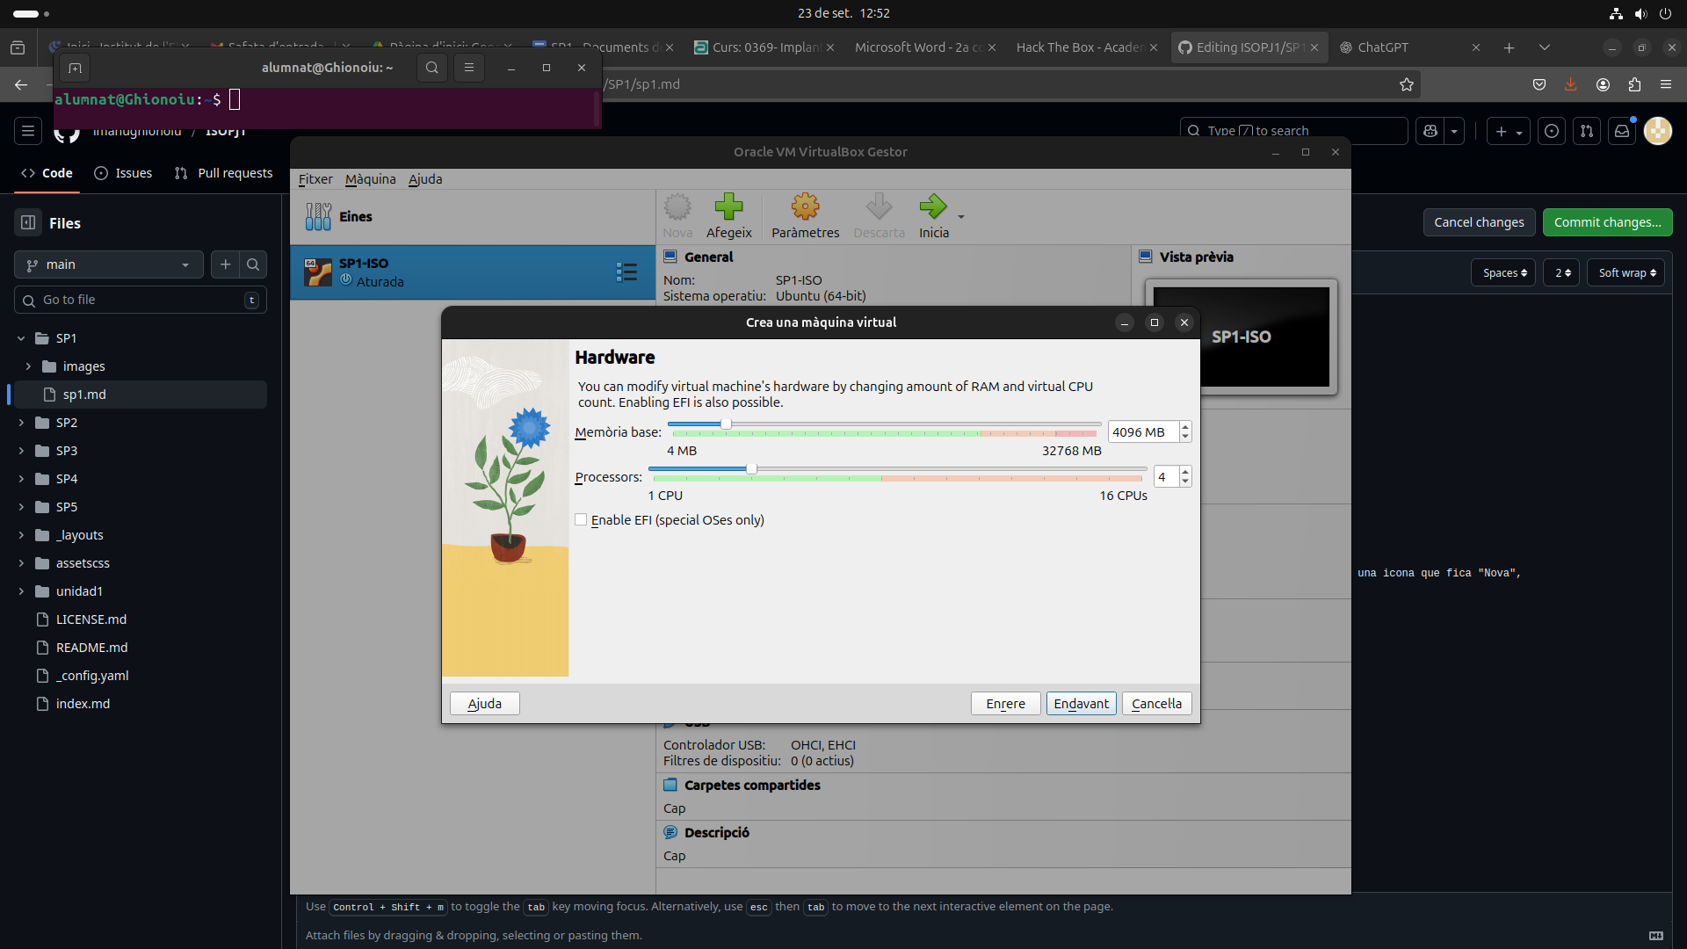Open terminal new tab icon

pos(75,68)
